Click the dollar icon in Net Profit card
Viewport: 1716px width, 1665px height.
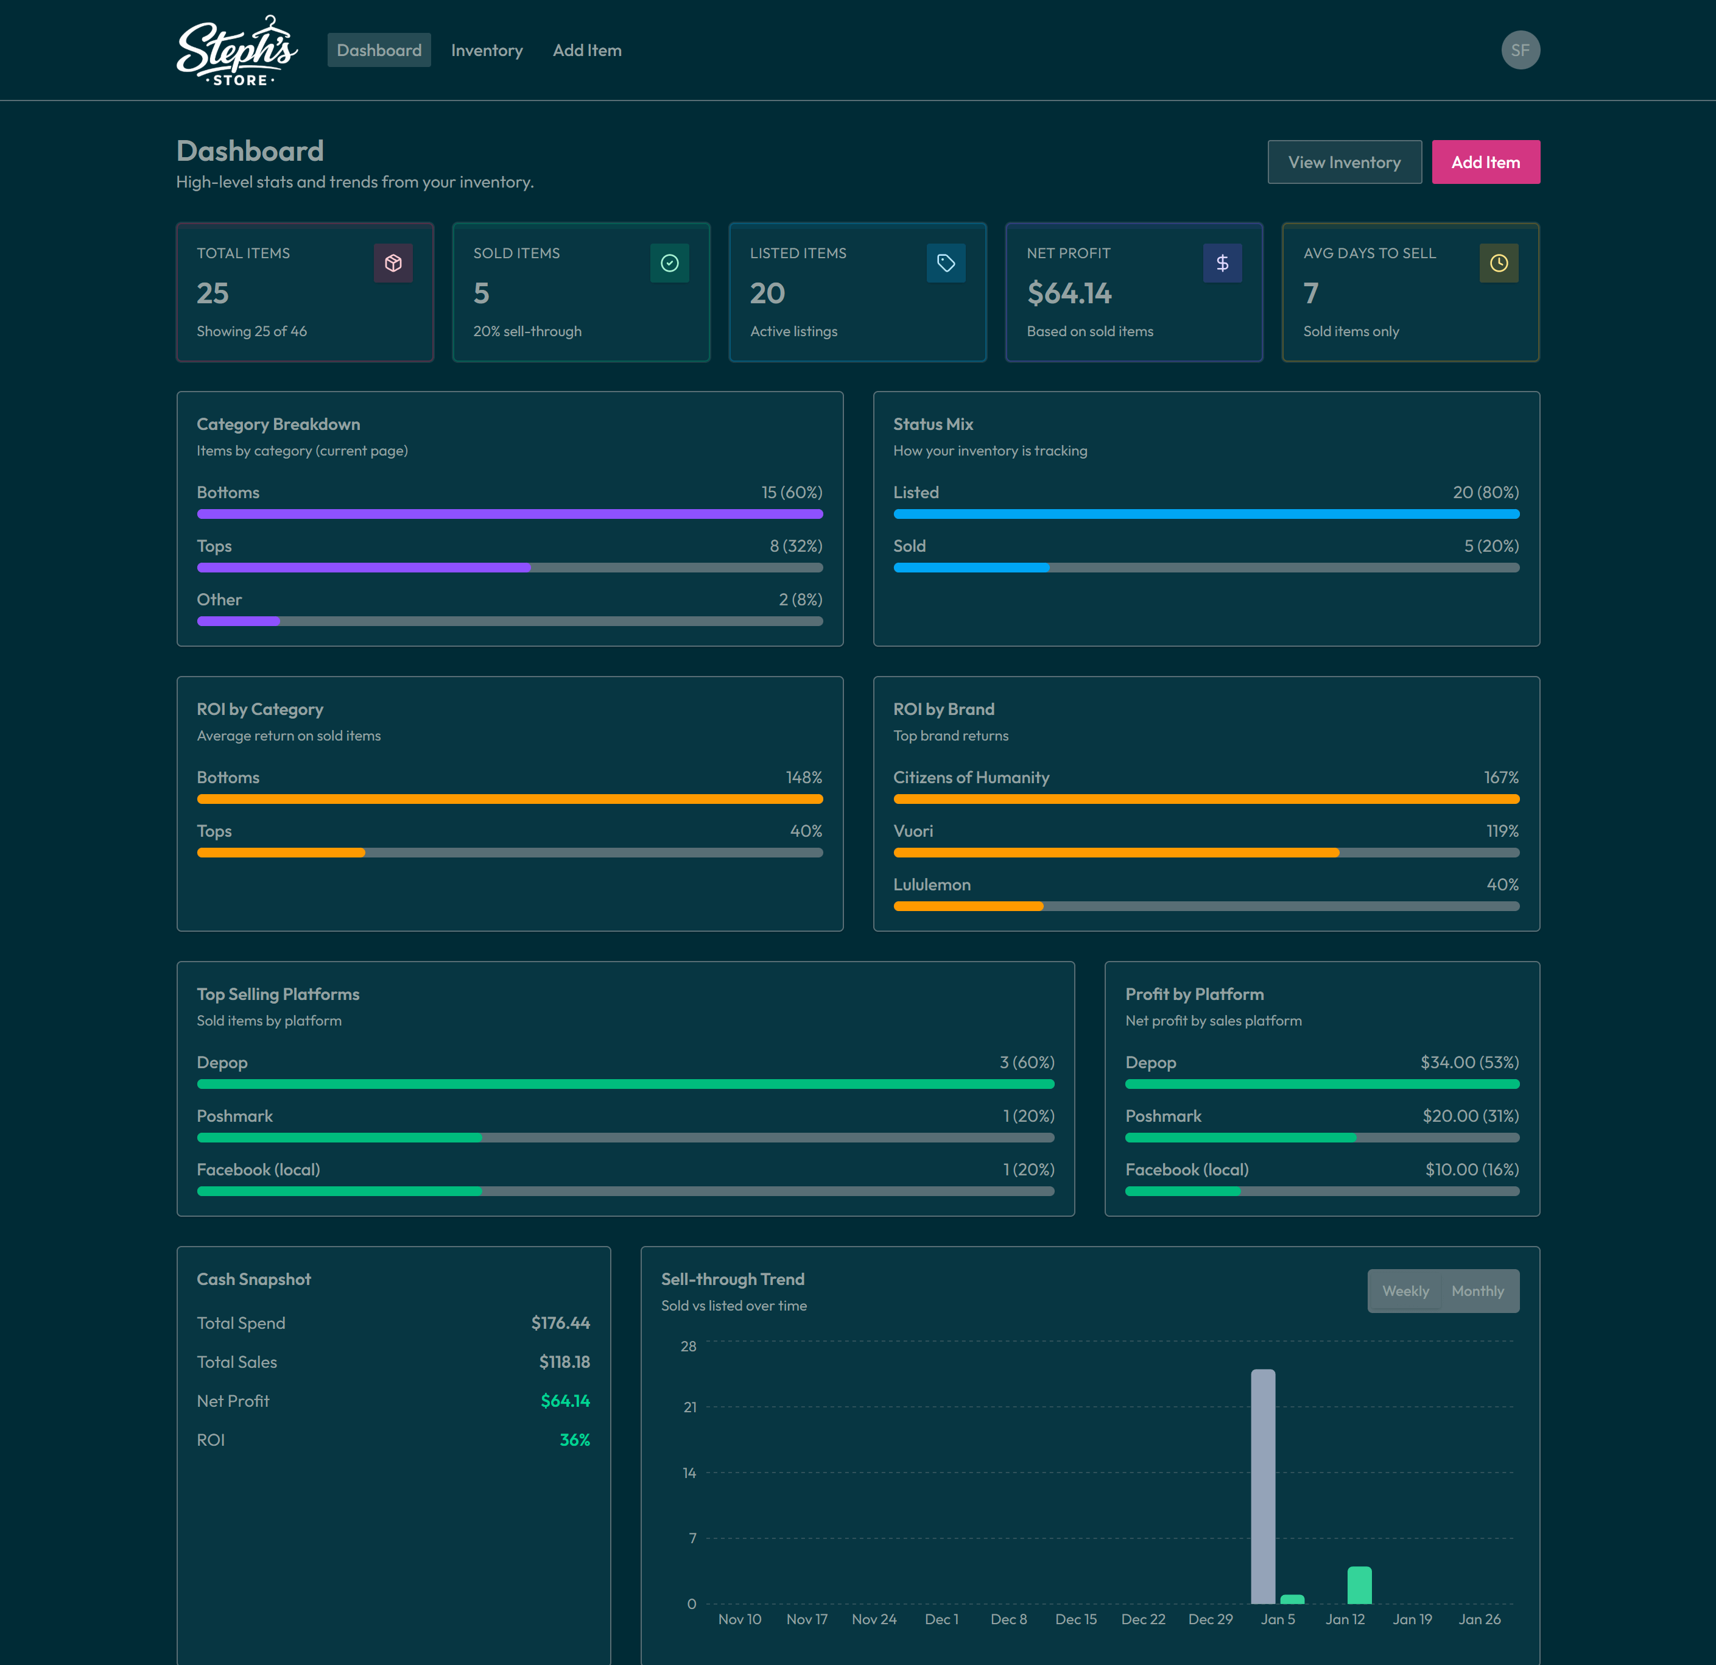(x=1222, y=264)
